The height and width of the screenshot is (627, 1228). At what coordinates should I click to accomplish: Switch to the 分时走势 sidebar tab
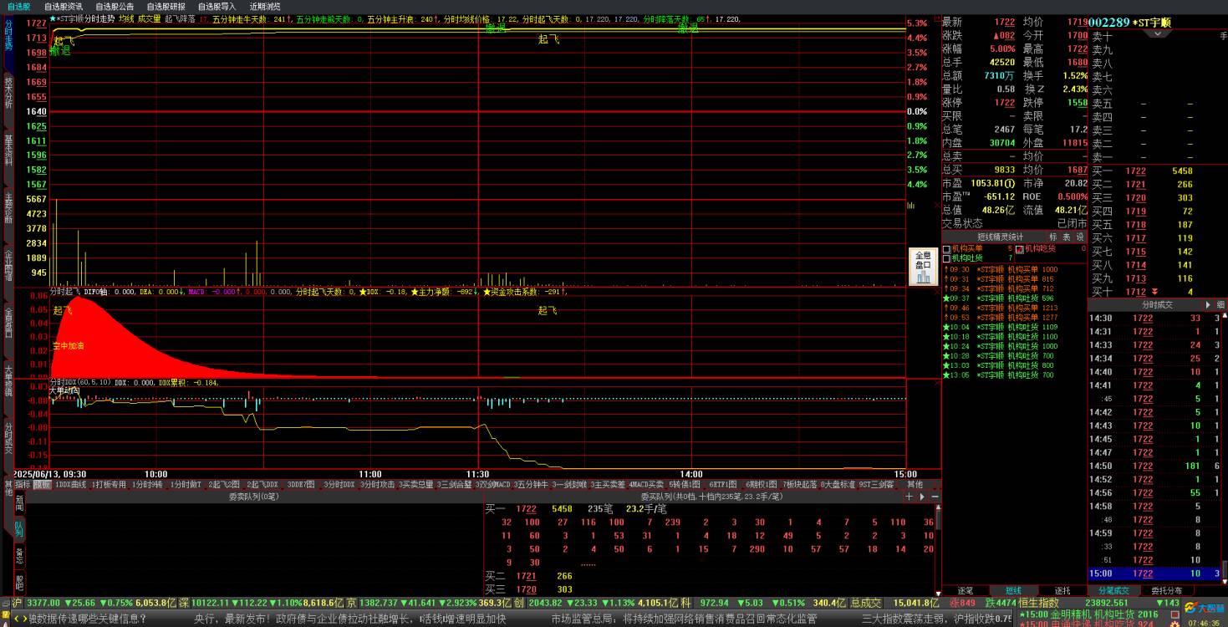(8, 35)
